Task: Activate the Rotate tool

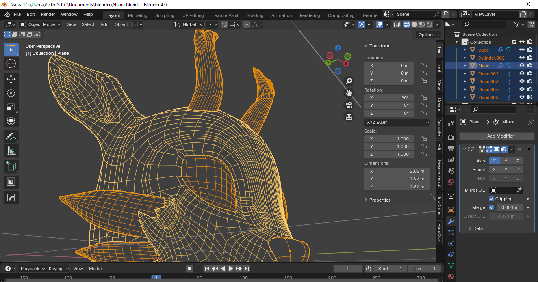Action: pyautogui.click(x=11, y=93)
